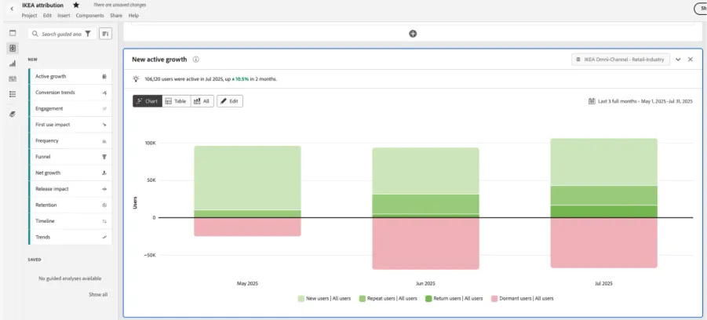This screenshot has height=320, width=707.
Task: Open the components icon in left rail
Action: pyautogui.click(x=13, y=79)
